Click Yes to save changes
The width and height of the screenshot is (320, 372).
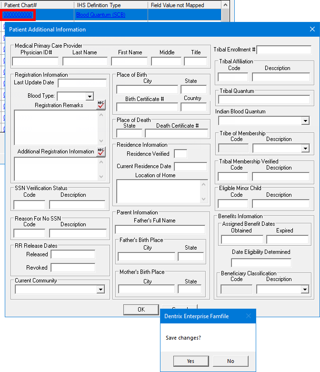(191, 361)
